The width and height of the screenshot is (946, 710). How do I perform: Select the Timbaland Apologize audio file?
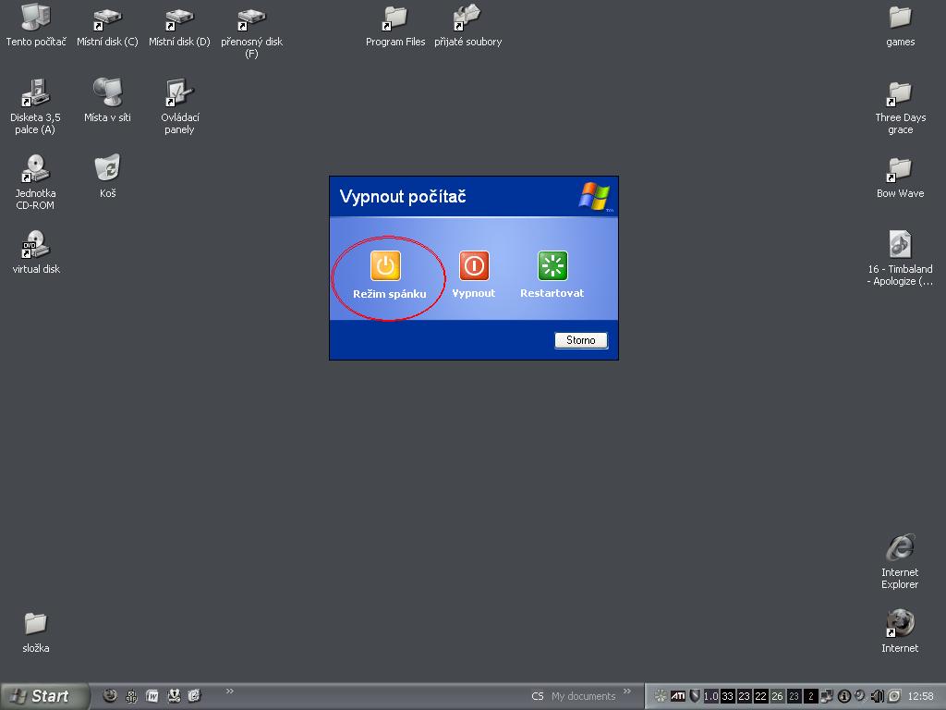900,259
